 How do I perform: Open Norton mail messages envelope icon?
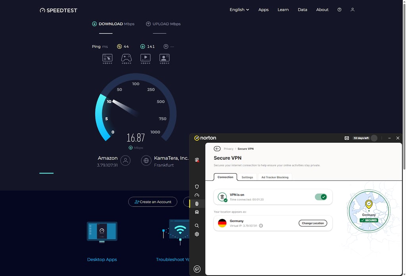click(347, 138)
